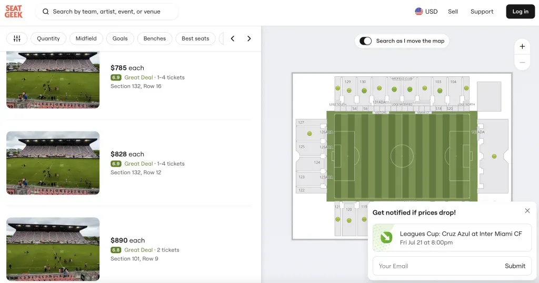
Task: Click the SeatGeek logo
Action: pyautogui.click(x=14, y=12)
